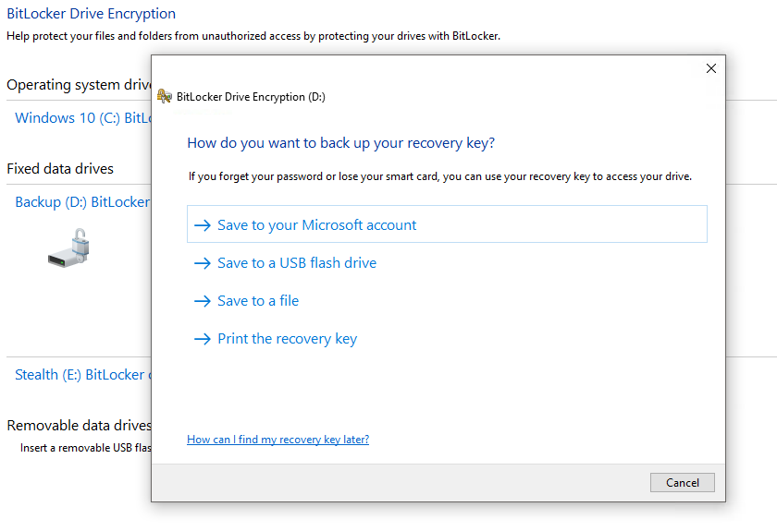Screen dimensions: 777x531
Task: Open How can I find my recovery key later link
Action: coord(278,440)
